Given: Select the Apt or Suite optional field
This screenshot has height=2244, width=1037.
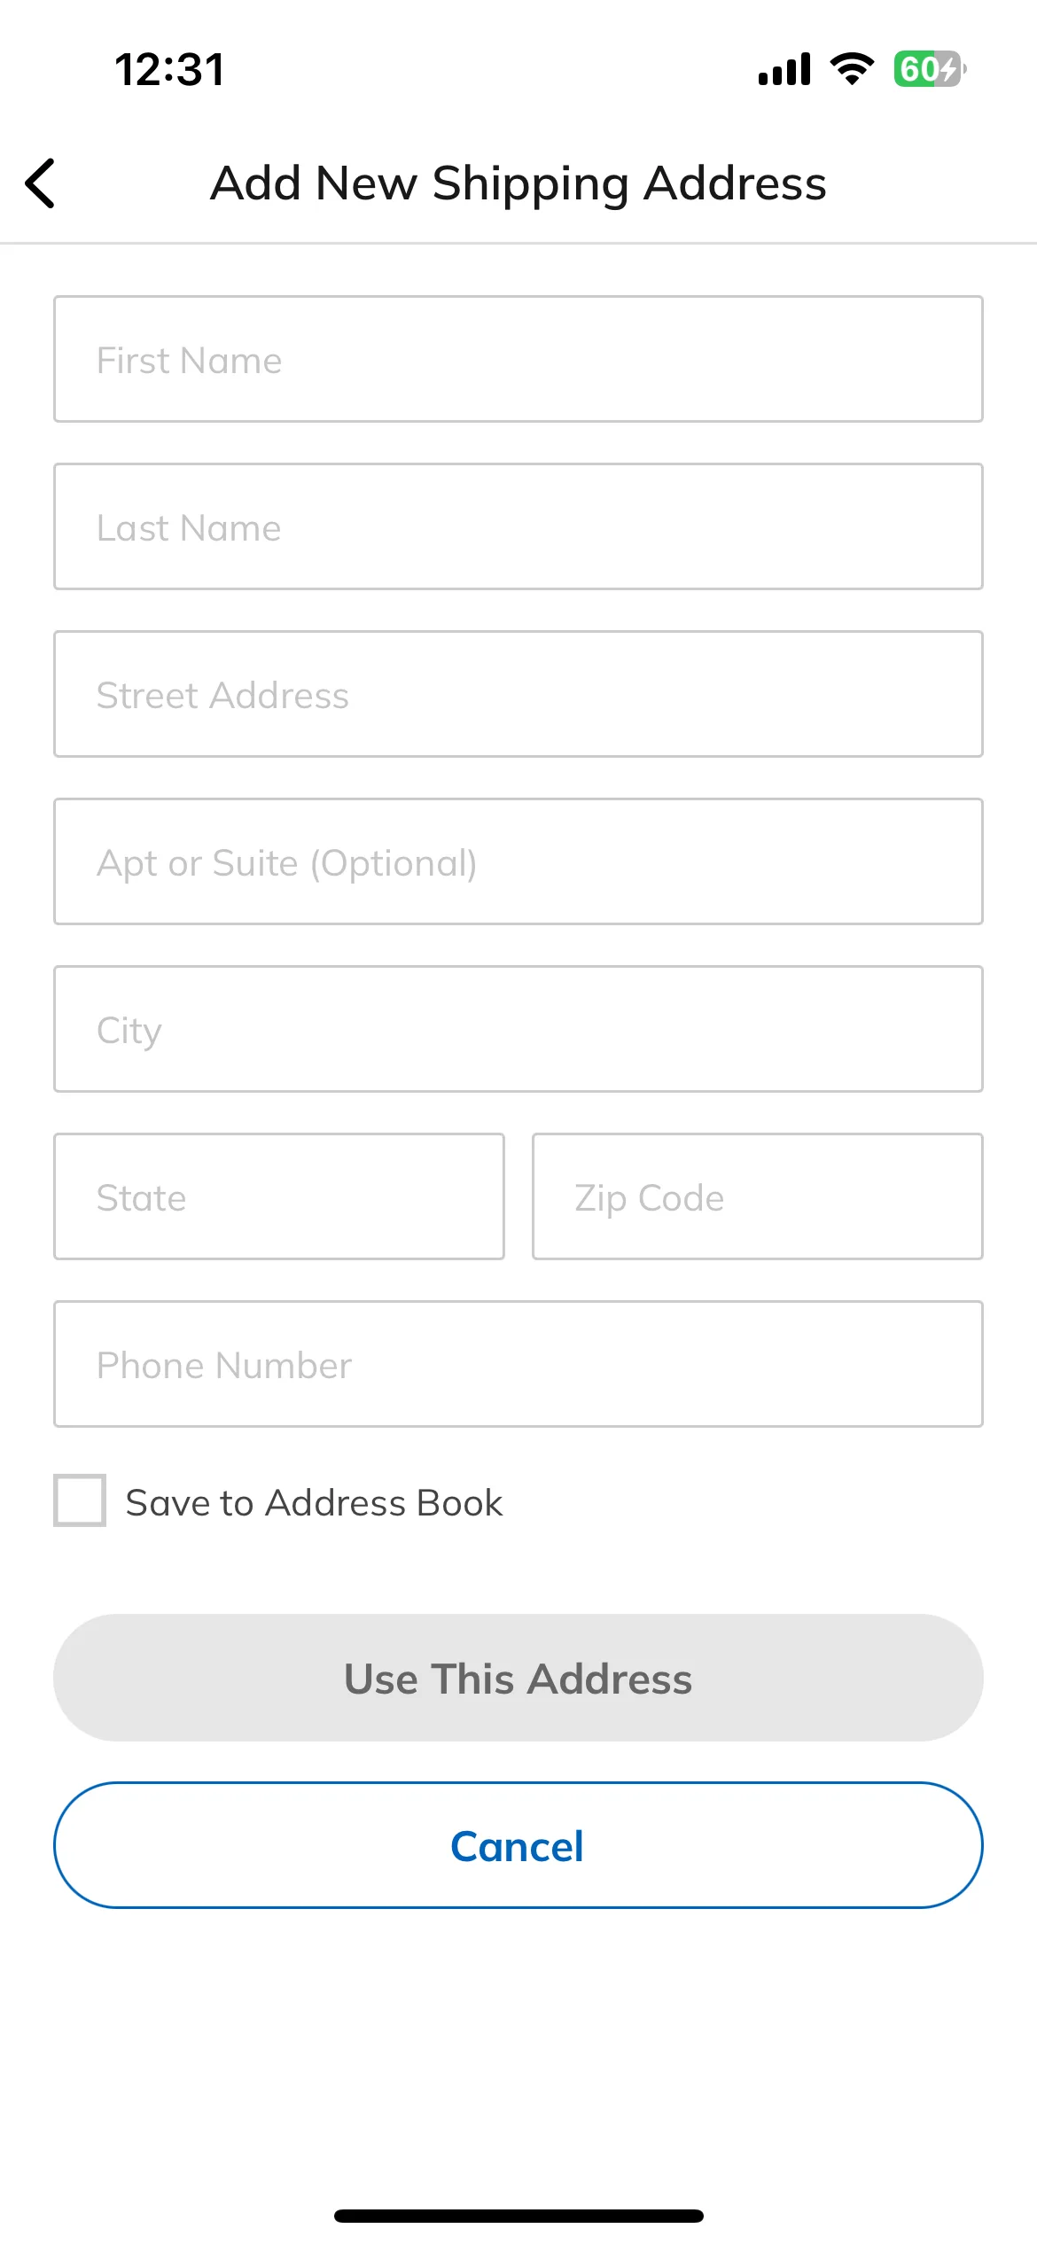Looking at the screenshot, I should coord(518,861).
